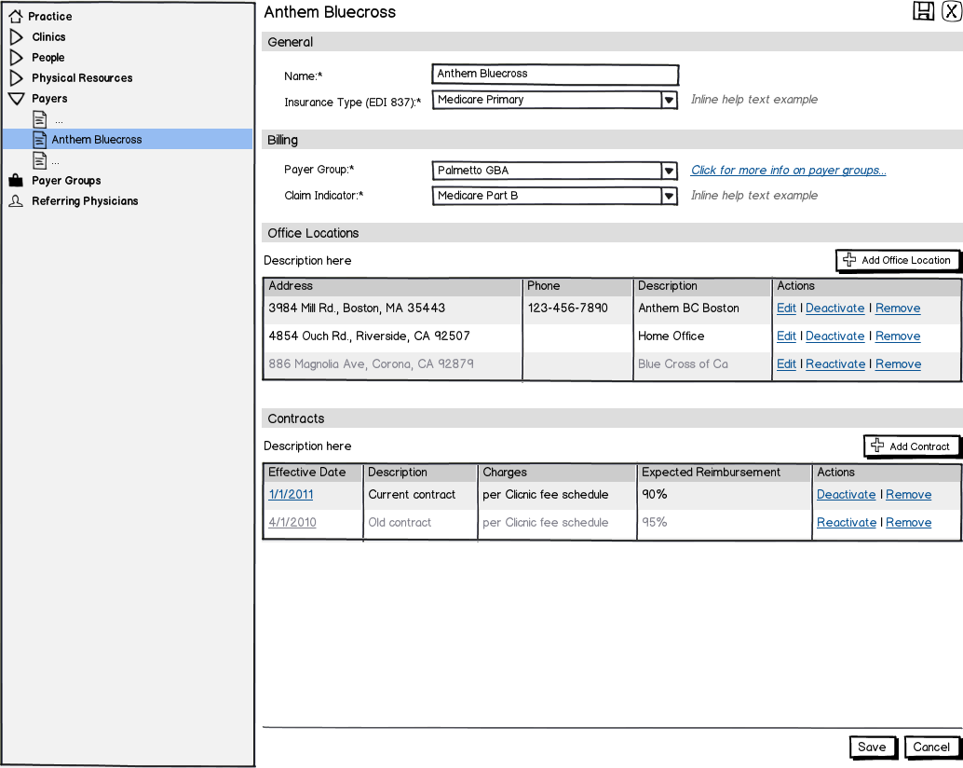This screenshot has width=963, height=768.
Task: Click the Medicare Part B combo box
Action: 554,196
